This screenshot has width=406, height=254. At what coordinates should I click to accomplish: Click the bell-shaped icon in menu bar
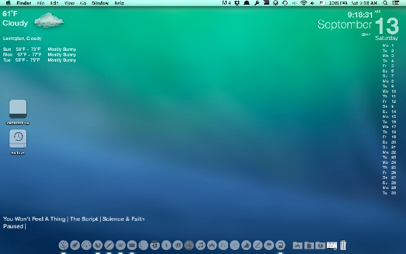click(247, 3)
